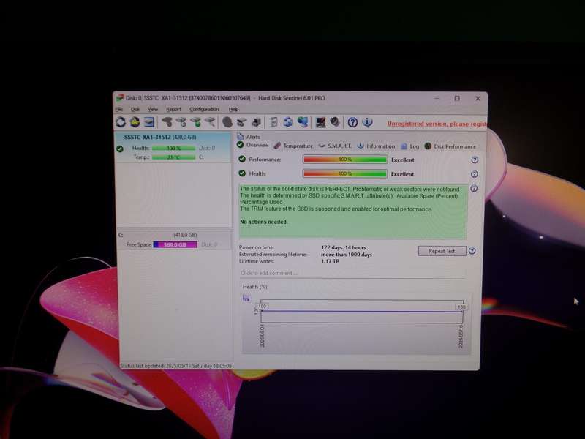Click the help icon beside Performance rating
This screenshot has height=439, width=585.
pyautogui.click(x=475, y=160)
